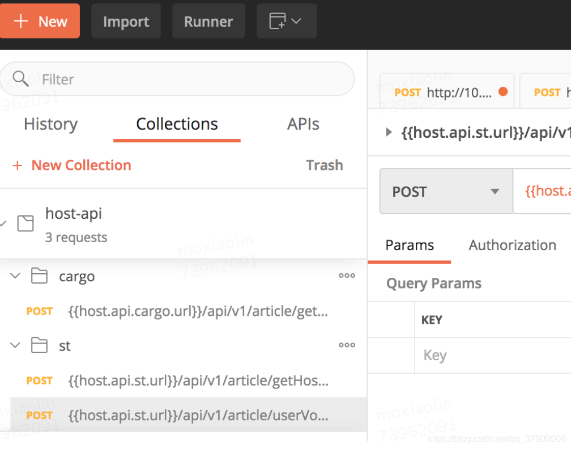Screen dimensions: 571x449
Task: Click the search magnifier icon in the Filter box
Action: (20, 79)
